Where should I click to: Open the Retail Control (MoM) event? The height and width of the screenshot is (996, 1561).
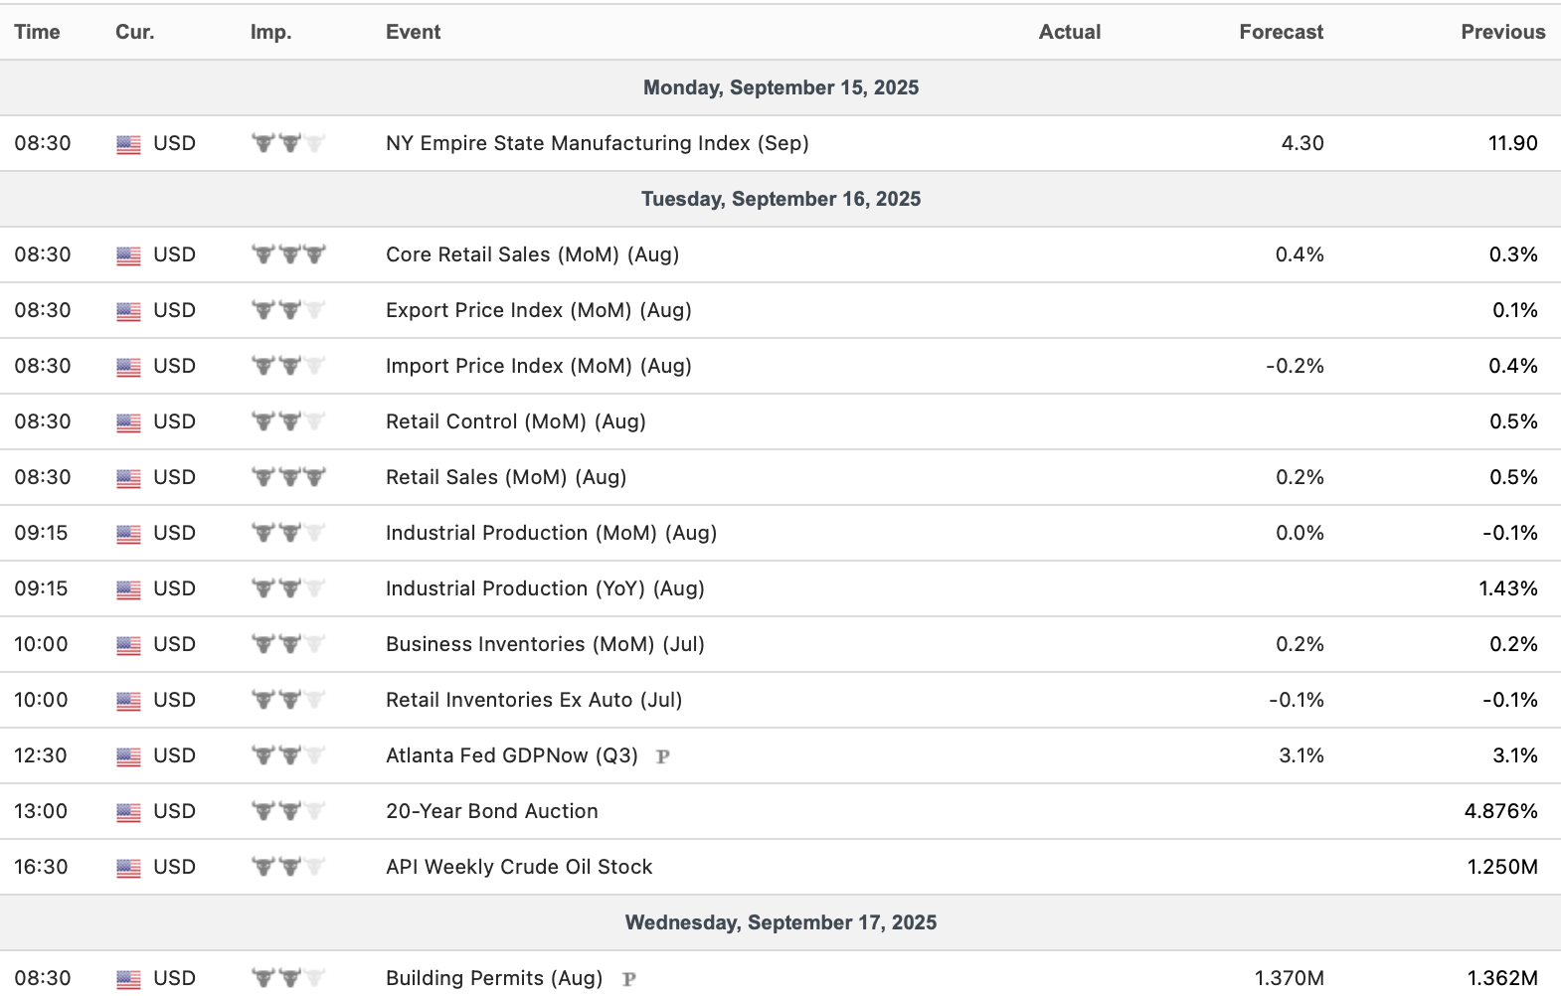(515, 421)
